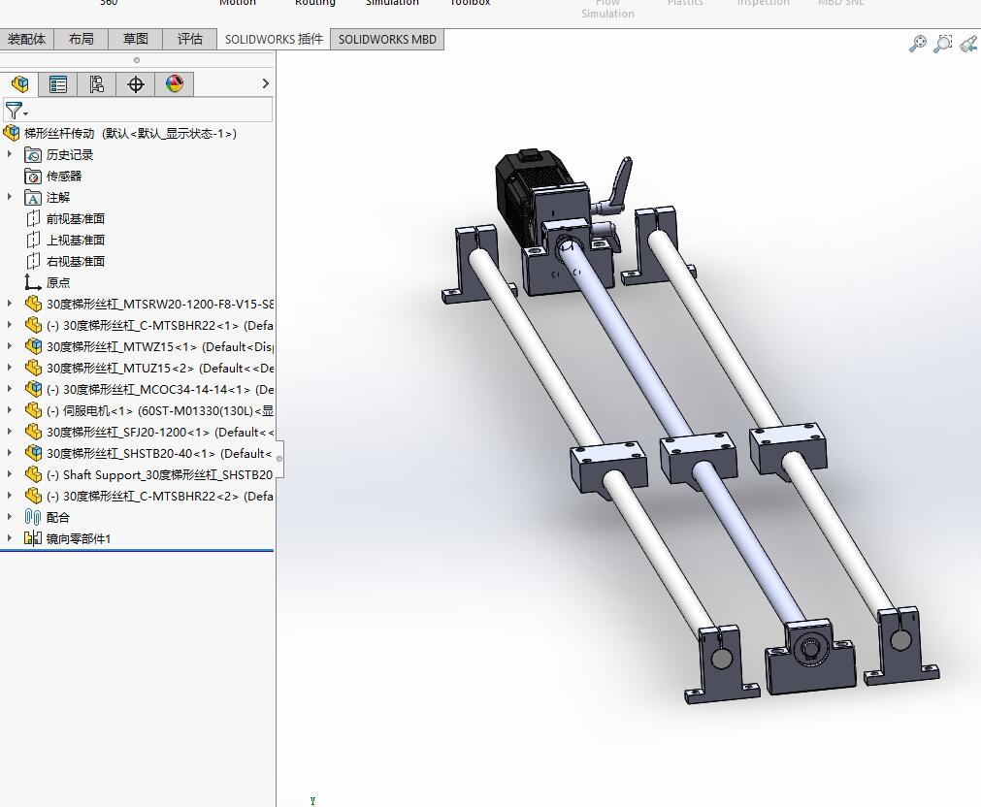Open the DisplayManager color ball tab
Image resolution: width=981 pixels, height=807 pixels.
[175, 84]
